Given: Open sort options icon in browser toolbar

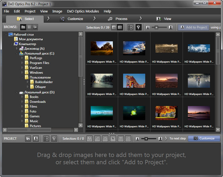Looking at the screenshot, I should click(x=131, y=27).
